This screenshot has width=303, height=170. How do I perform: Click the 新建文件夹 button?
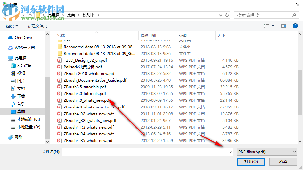(37, 26)
